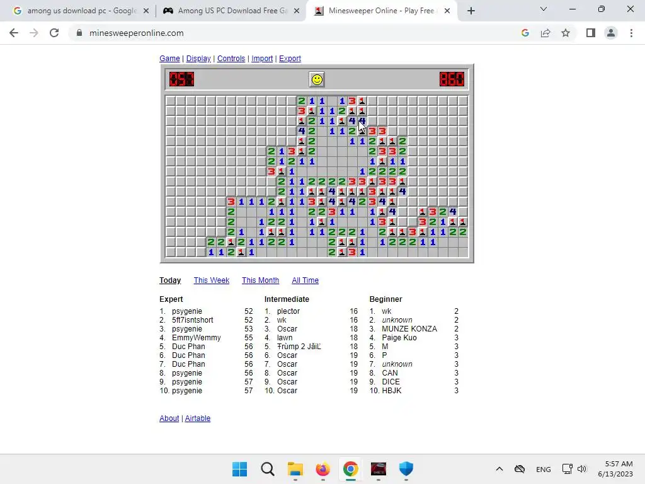Open the Controls menu link
The height and width of the screenshot is (484, 645).
click(231, 59)
